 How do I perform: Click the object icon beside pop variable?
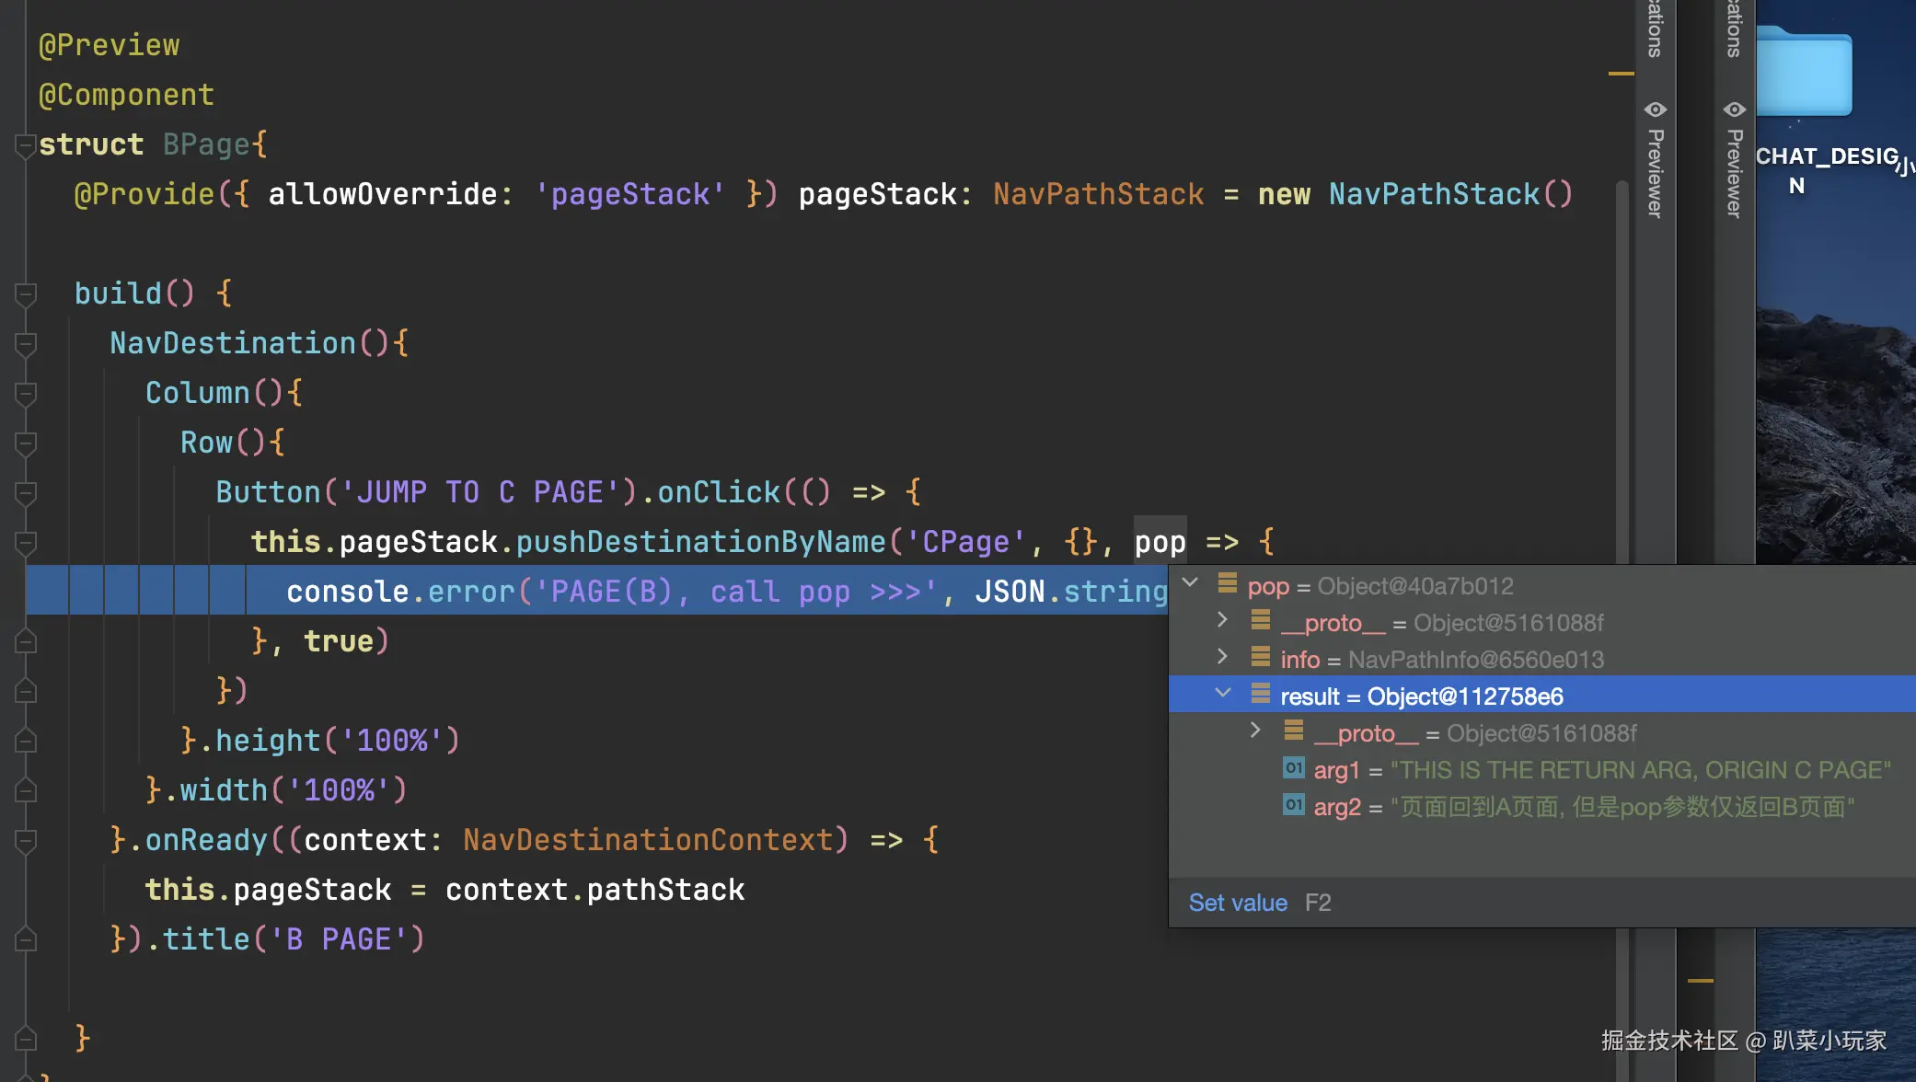[x=1227, y=583]
